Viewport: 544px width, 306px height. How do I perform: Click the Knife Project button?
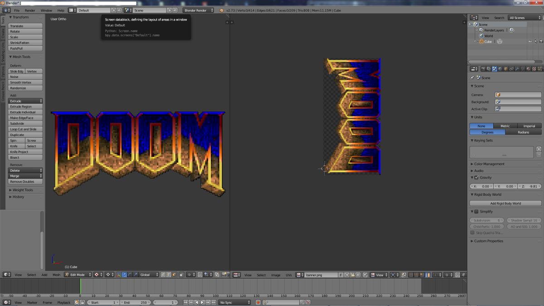point(25,152)
